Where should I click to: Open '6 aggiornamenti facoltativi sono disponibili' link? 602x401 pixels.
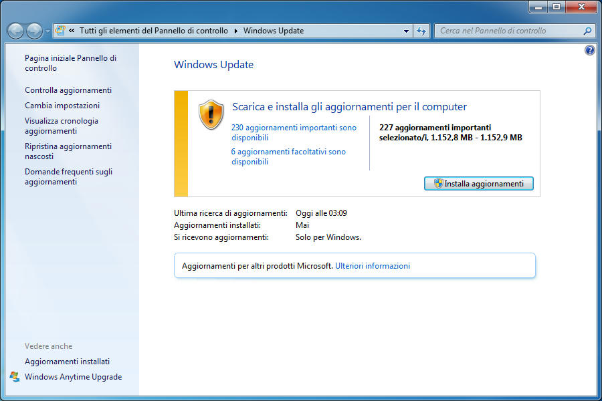(x=288, y=156)
